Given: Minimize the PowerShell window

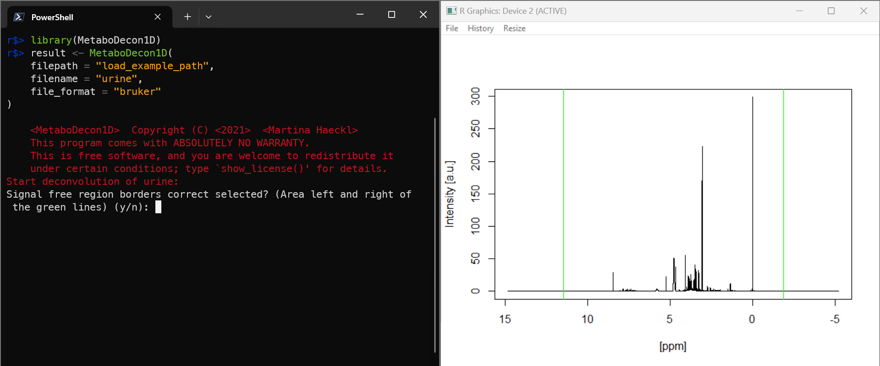Looking at the screenshot, I should pos(360,15).
